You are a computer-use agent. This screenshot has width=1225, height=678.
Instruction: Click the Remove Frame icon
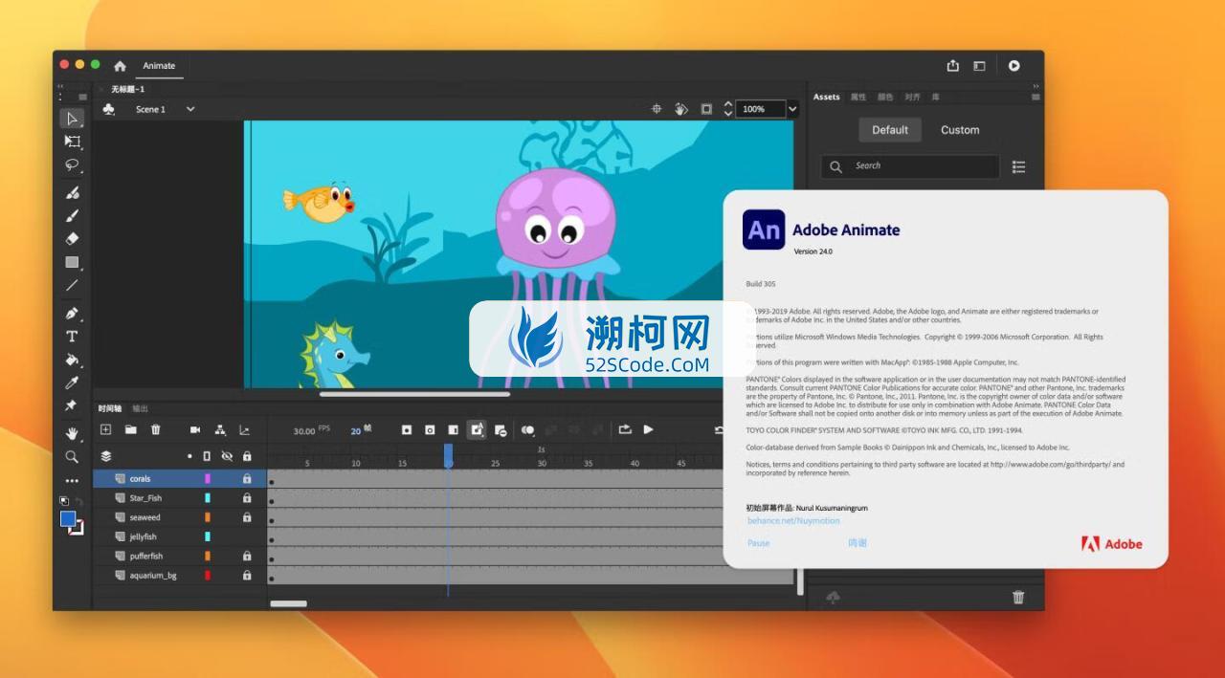tap(501, 430)
